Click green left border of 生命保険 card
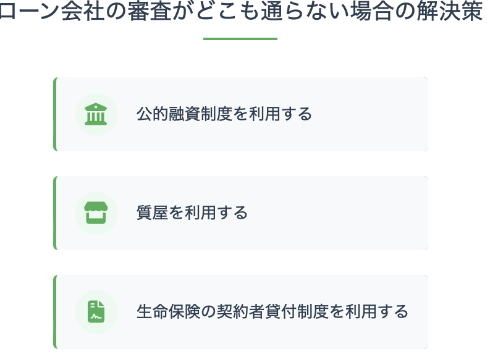Image resolution: width=490 pixels, height=357 pixels. [x=55, y=311]
